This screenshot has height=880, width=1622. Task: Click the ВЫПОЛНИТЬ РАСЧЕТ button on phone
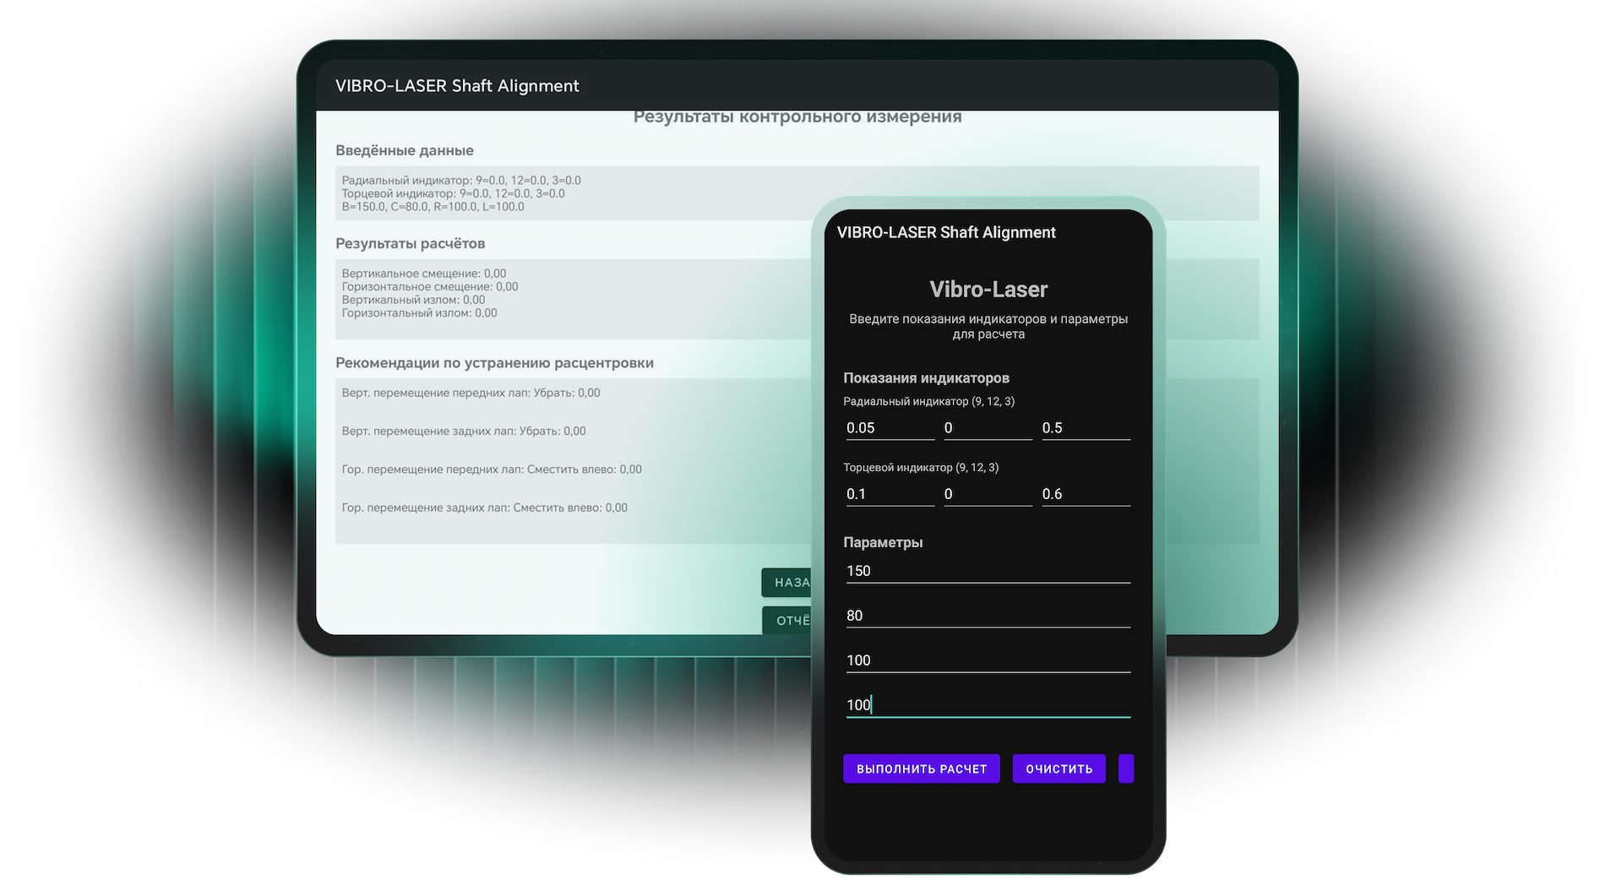(921, 769)
